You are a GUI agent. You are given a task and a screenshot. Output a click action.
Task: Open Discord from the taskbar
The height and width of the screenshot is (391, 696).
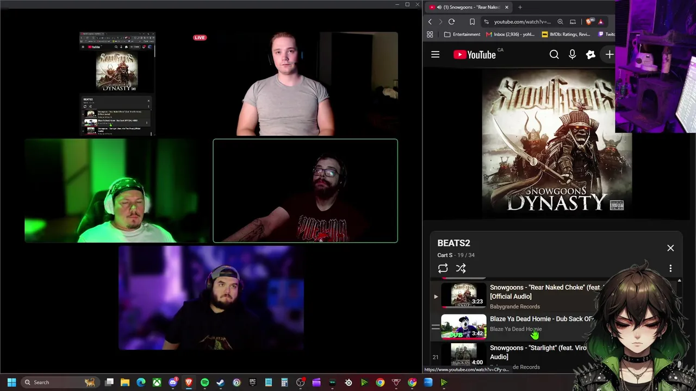173,382
